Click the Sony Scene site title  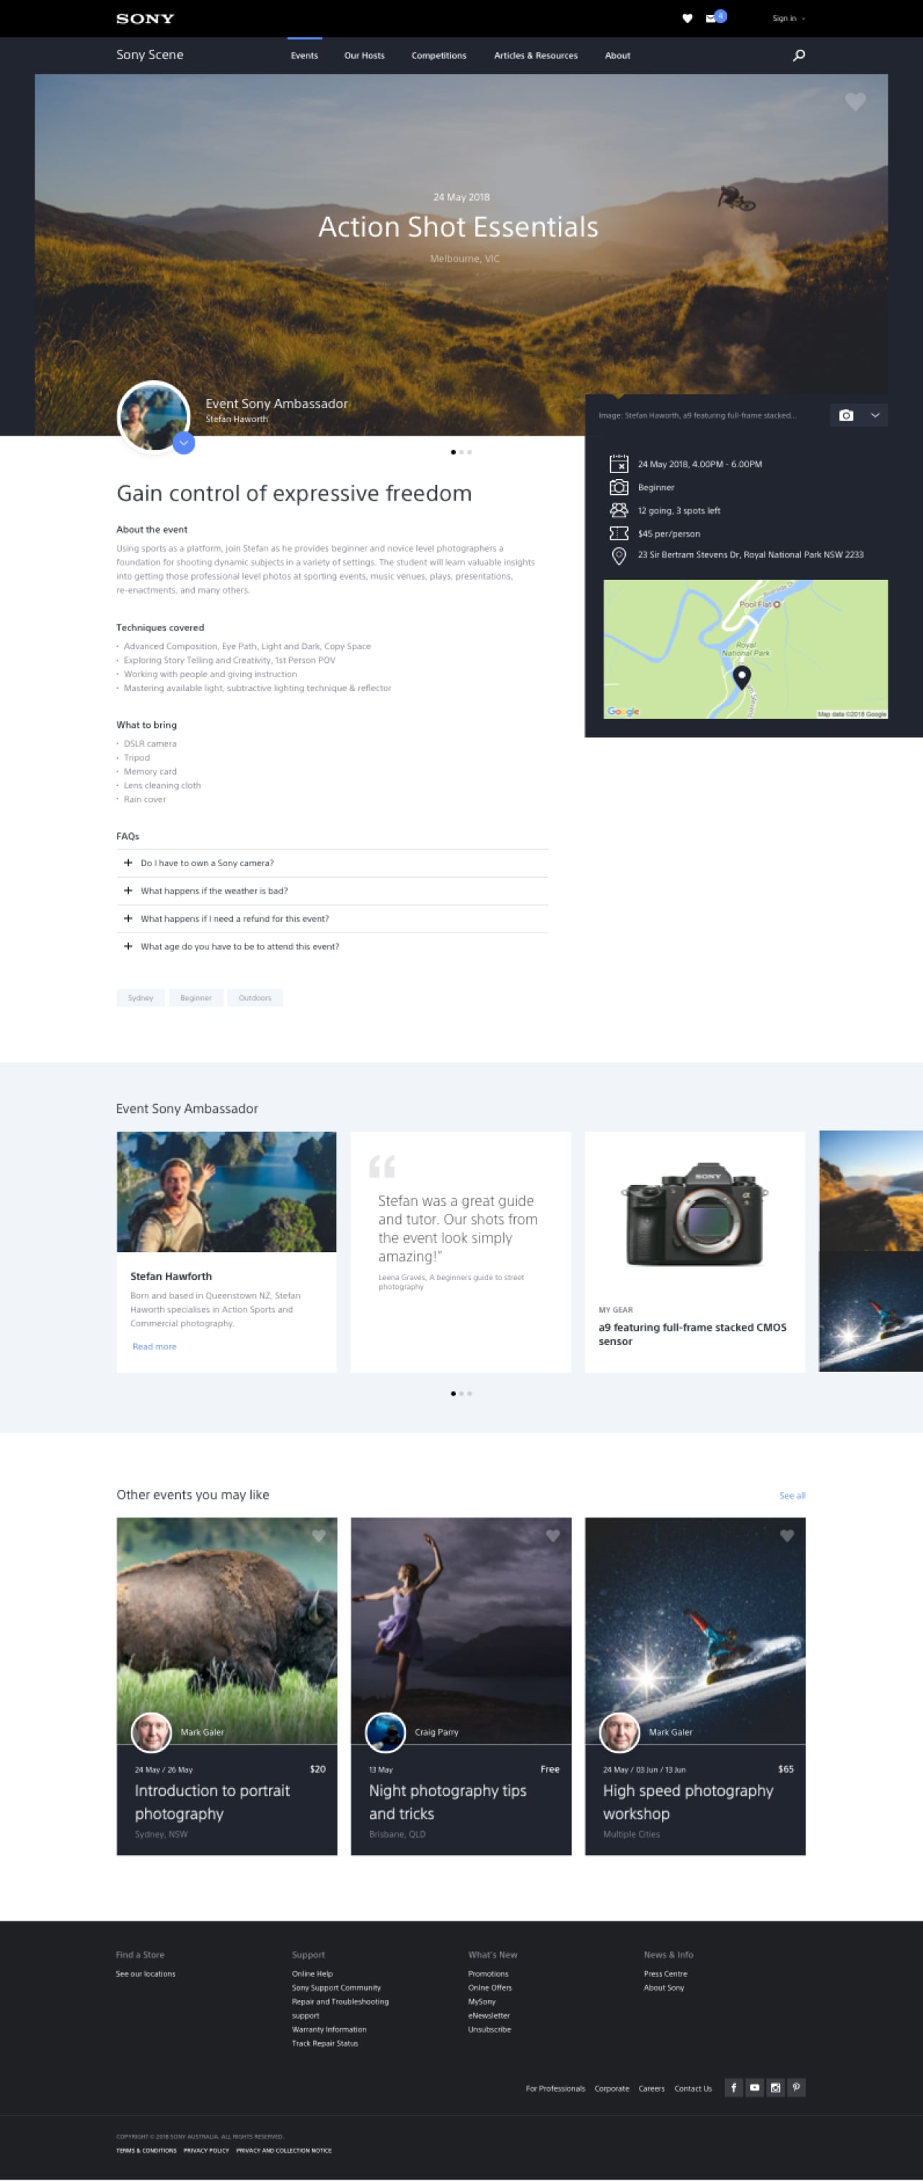point(150,55)
